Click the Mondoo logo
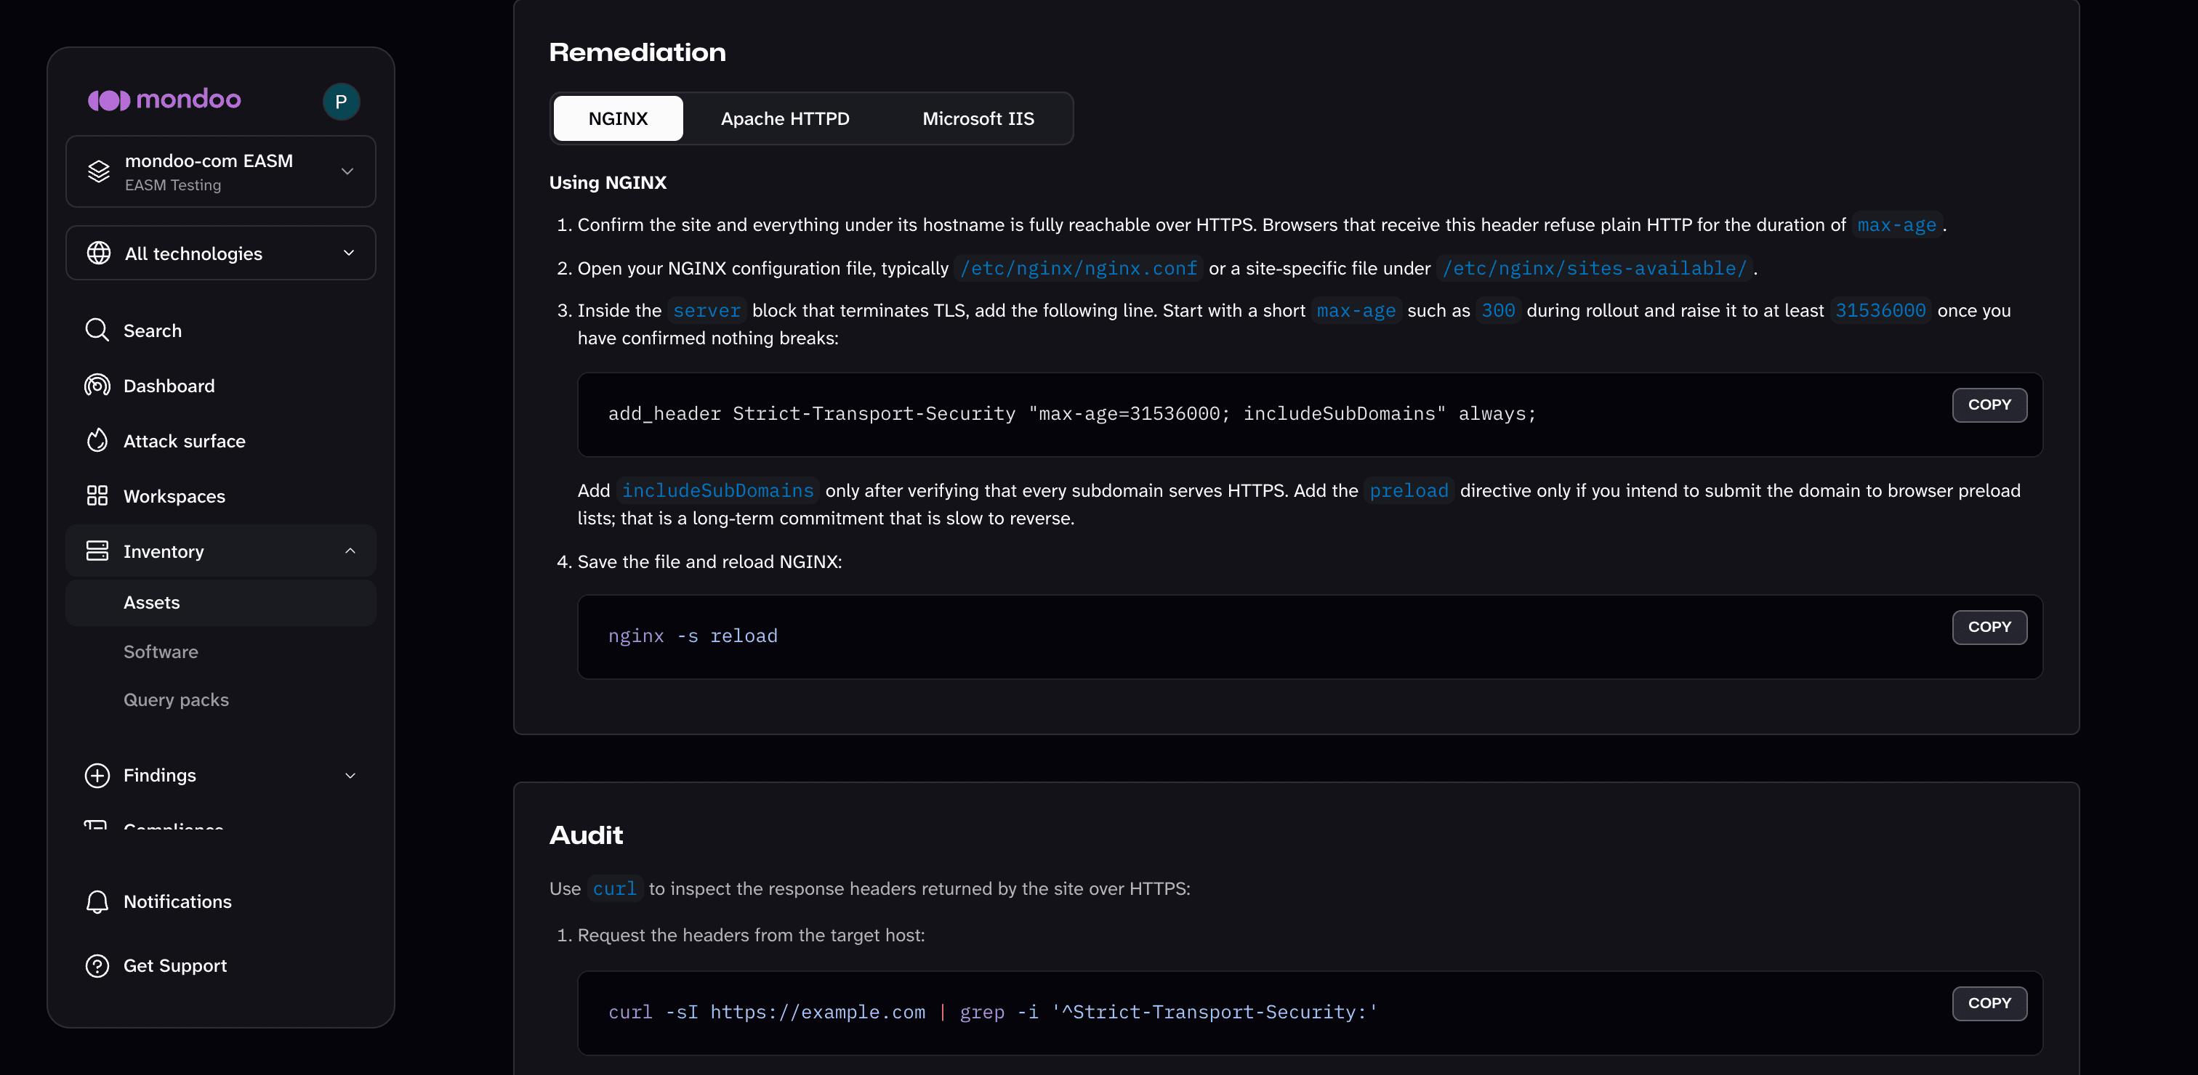This screenshot has width=2198, height=1075. click(165, 100)
